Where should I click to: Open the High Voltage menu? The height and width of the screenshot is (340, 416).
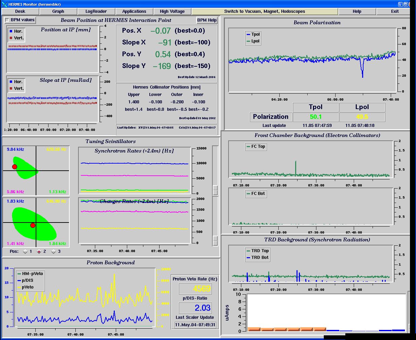tap(172, 11)
